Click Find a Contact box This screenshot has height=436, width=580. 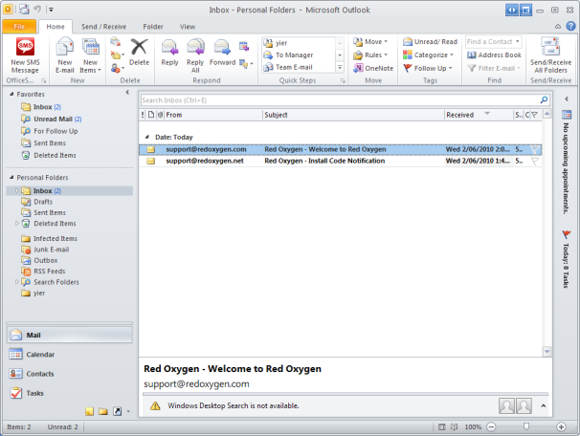(x=494, y=42)
